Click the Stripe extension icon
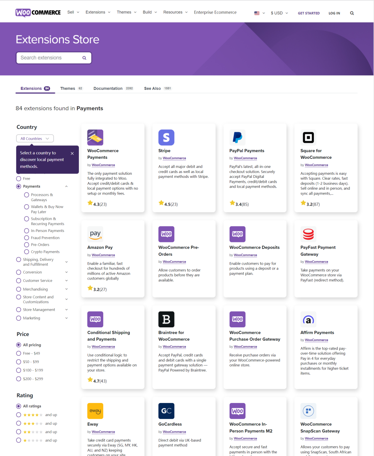Screen dimensions: 374x456 [x=166, y=137]
